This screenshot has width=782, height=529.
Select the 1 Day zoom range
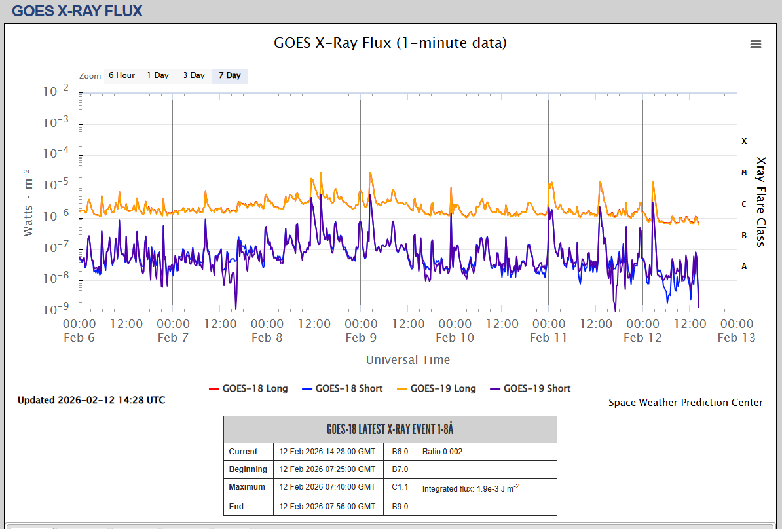pyautogui.click(x=157, y=75)
